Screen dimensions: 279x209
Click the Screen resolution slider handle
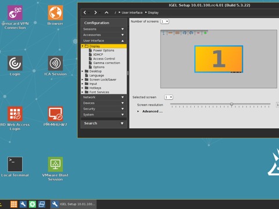tap(231, 104)
